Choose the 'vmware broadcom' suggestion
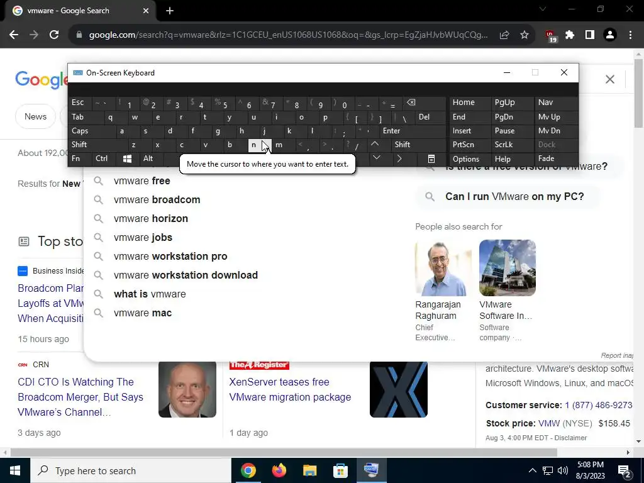 157,199
